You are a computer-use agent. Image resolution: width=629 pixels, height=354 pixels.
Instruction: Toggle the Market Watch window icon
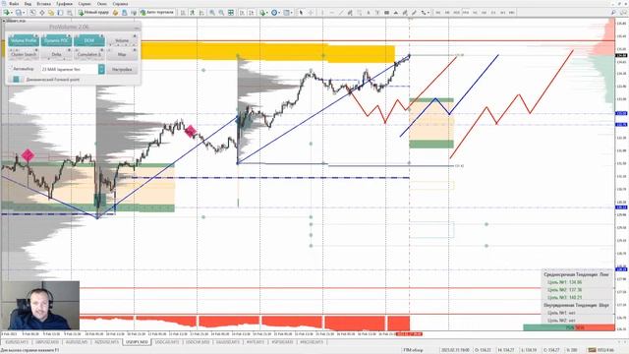pos(32,13)
